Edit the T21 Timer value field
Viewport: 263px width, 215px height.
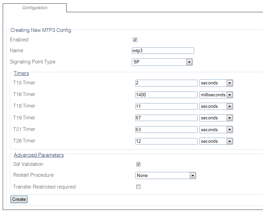(x=166, y=130)
